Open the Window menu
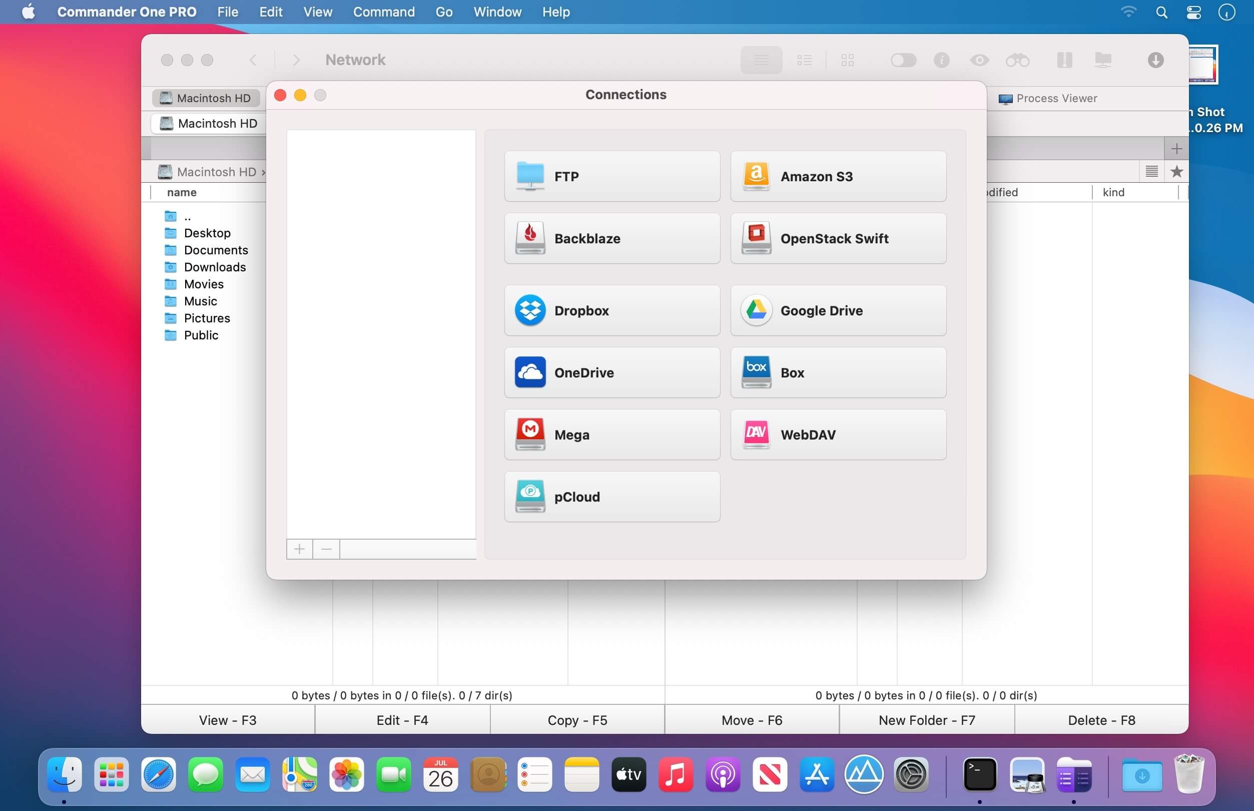The image size is (1254, 811). (497, 12)
